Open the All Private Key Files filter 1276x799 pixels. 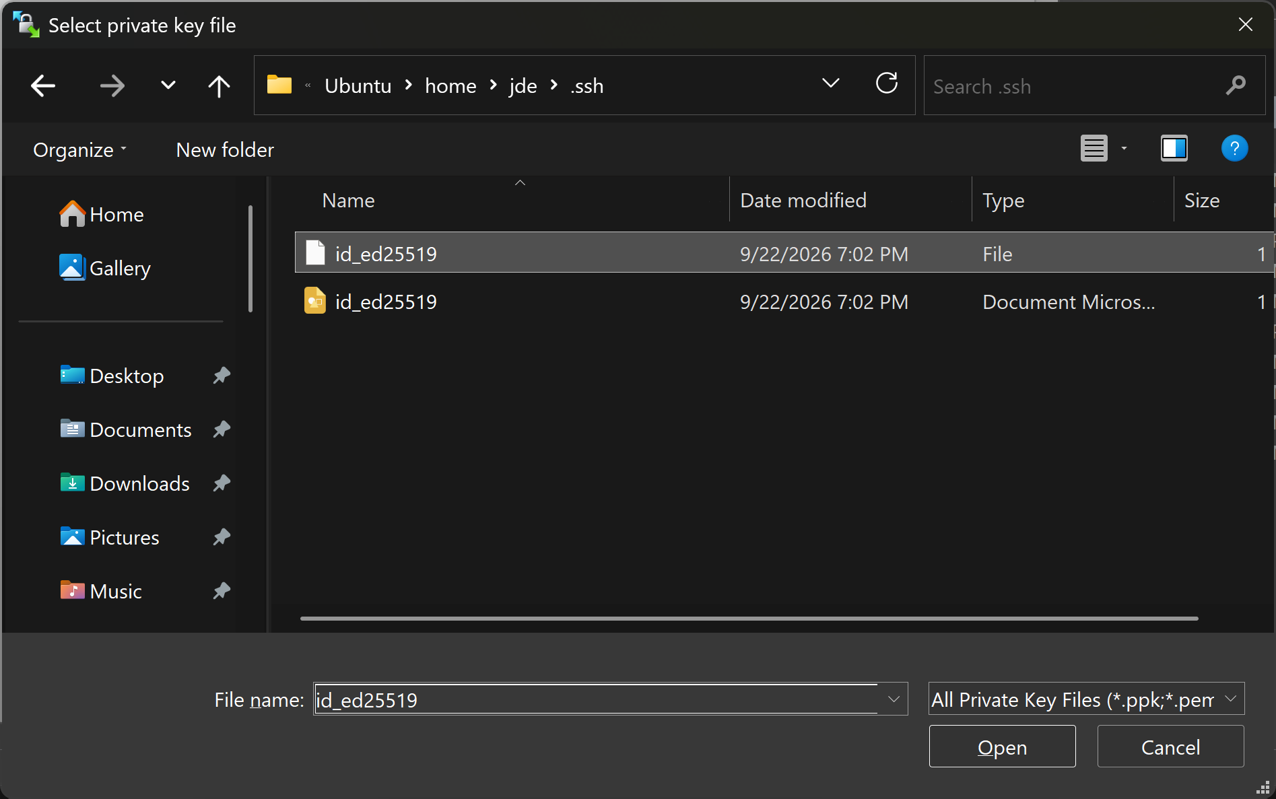(x=1086, y=699)
